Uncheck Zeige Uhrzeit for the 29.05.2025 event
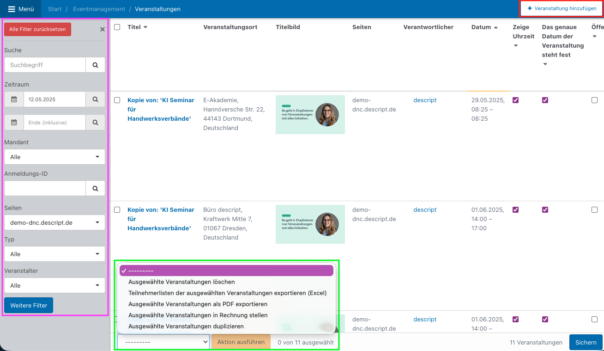 pyautogui.click(x=516, y=100)
